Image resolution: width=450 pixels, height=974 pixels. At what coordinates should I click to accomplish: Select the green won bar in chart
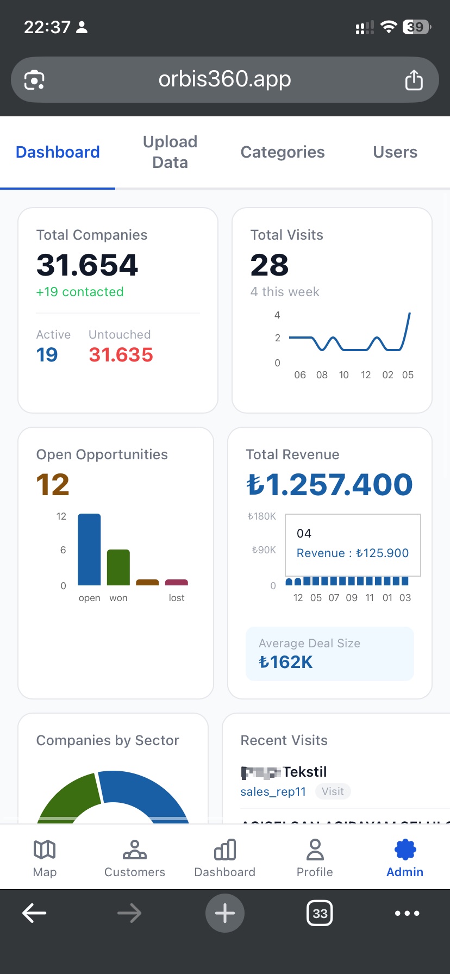(118, 567)
